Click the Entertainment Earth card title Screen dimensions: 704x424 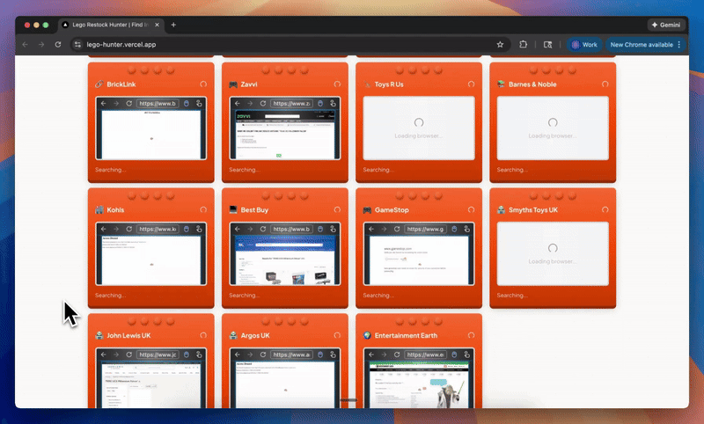pos(406,335)
